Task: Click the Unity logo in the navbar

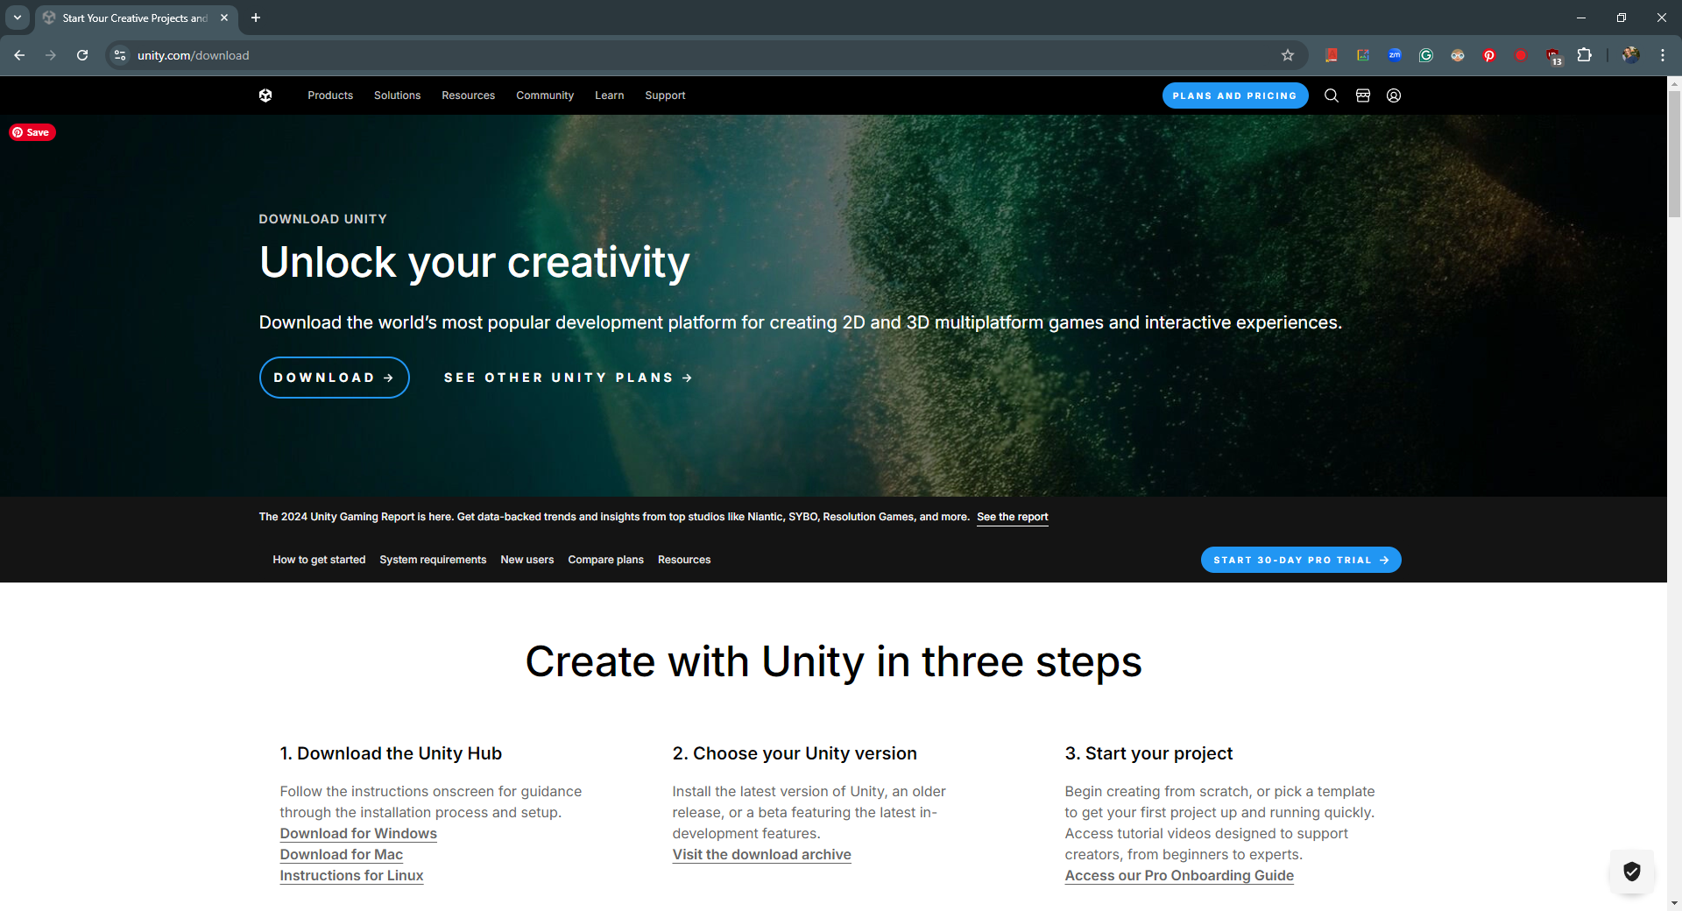Action: pyautogui.click(x=265, y=95)
